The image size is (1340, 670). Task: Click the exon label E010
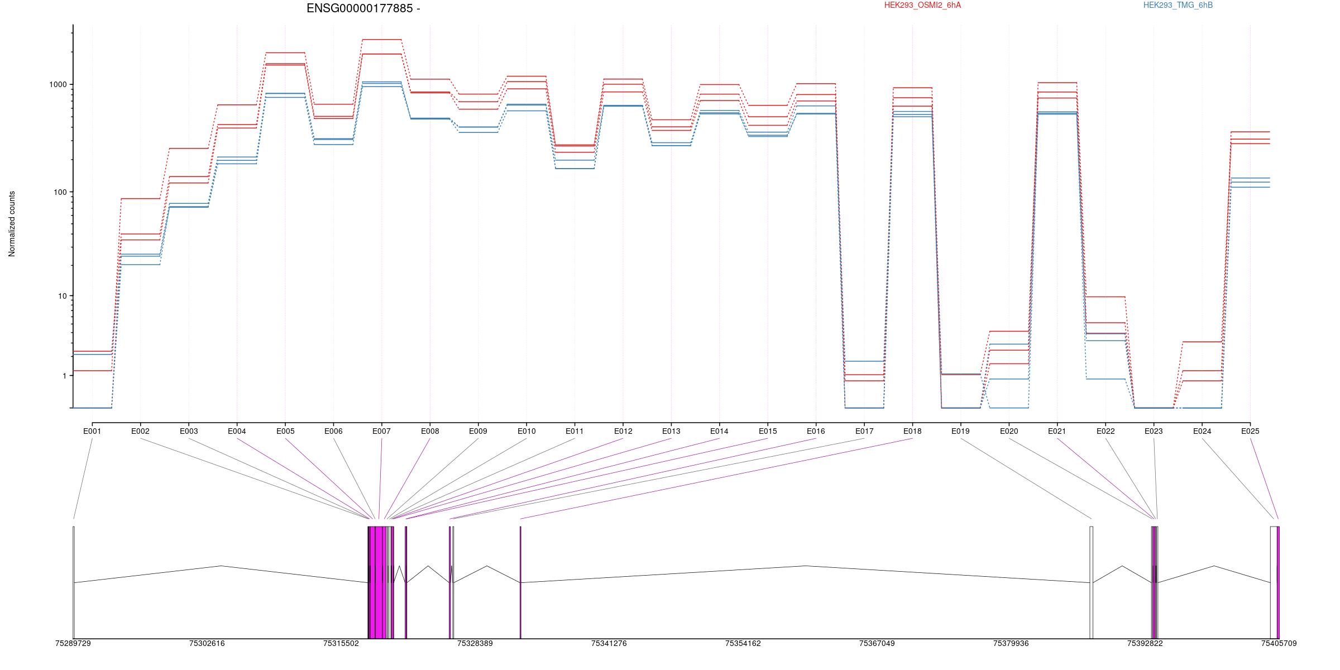[527, 431]
